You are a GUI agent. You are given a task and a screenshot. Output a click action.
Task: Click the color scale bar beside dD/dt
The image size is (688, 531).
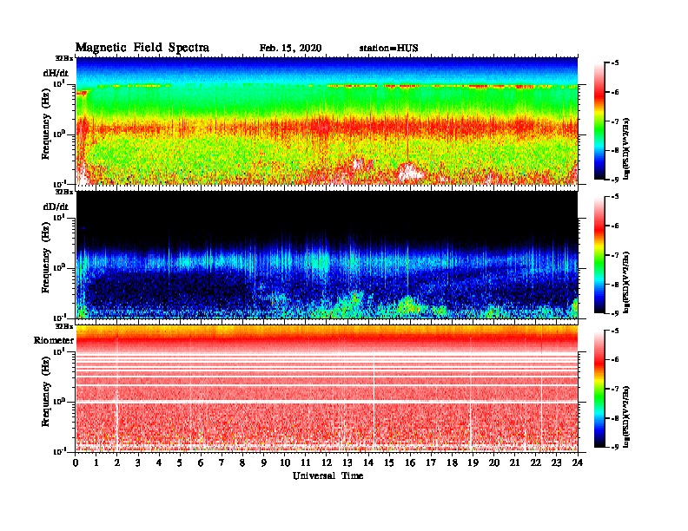pos(599,254)
